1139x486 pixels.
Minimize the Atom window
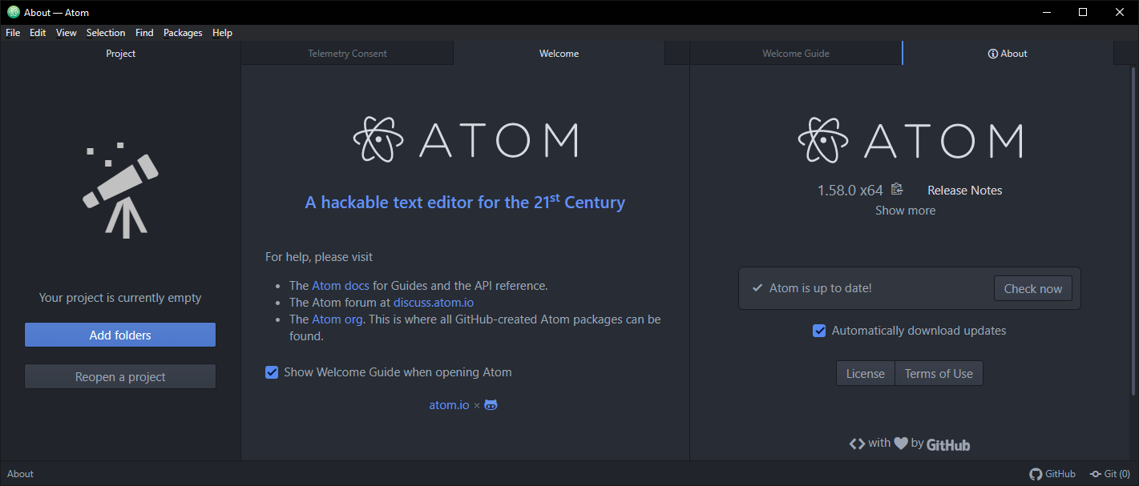(1046, 12)
